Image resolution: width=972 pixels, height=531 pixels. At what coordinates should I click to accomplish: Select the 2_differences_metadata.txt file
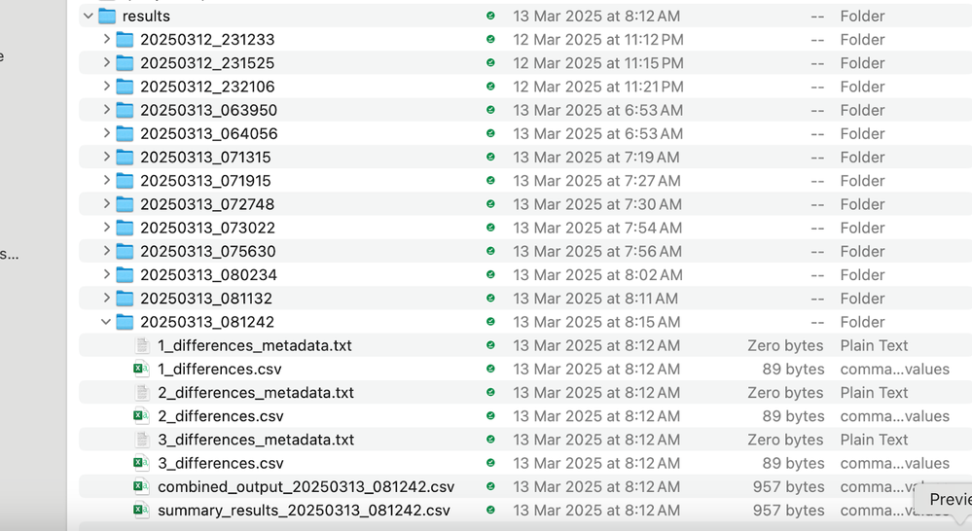256,393
